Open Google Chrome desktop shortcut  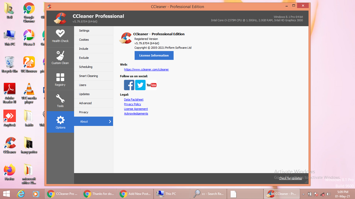pyautogui.click(x=29, y=12)
